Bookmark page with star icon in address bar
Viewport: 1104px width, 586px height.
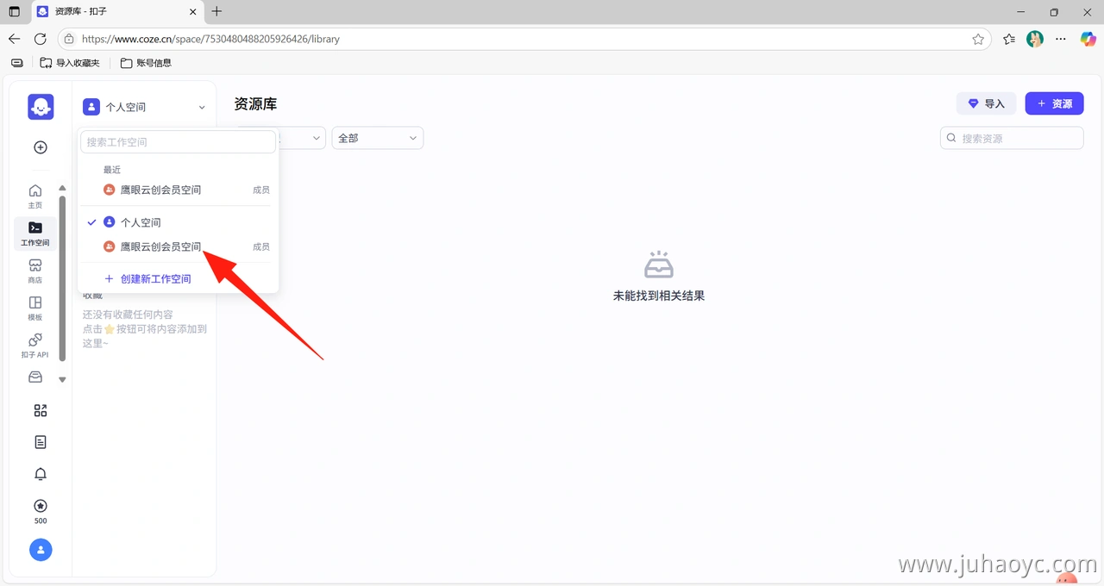(978, 39)
